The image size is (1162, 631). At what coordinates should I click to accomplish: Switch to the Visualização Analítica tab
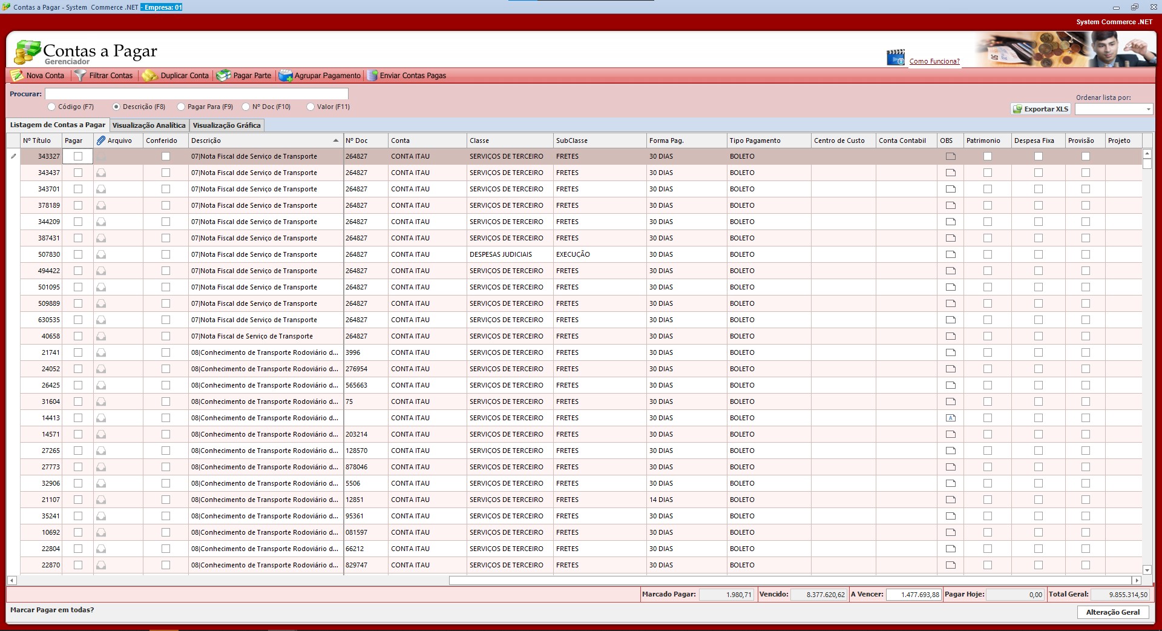coord(149,125)
